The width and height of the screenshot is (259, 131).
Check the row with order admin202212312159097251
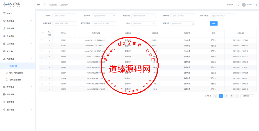[x=42, y=40]
